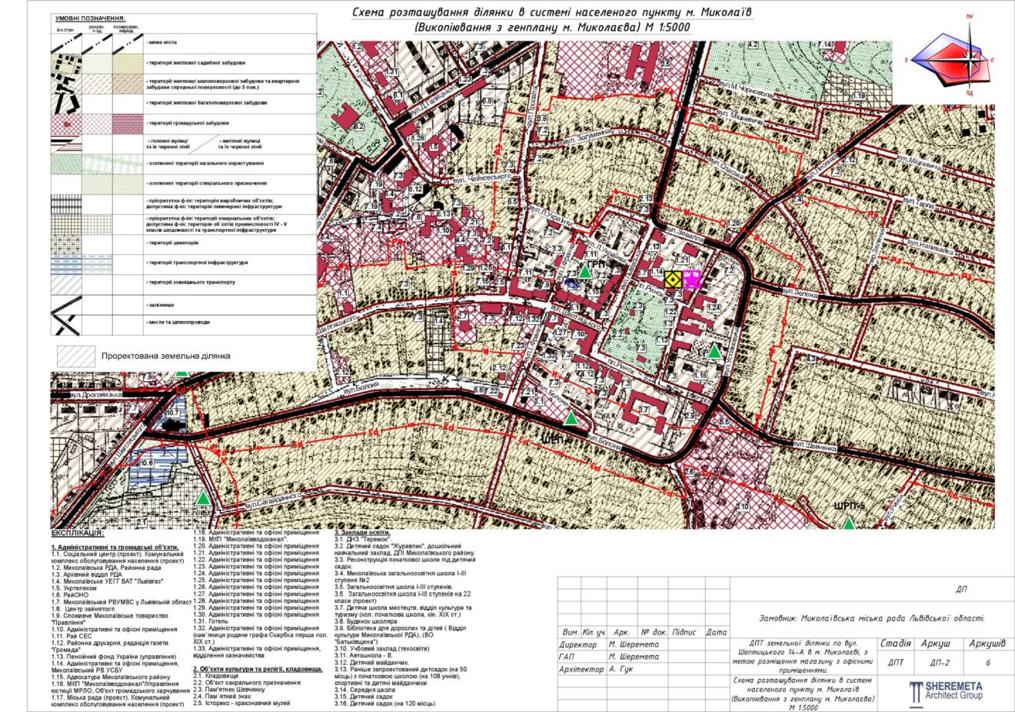
Task: Click the existing-state swatch for багатоповерхової забудови
Action: click(66, 102)
